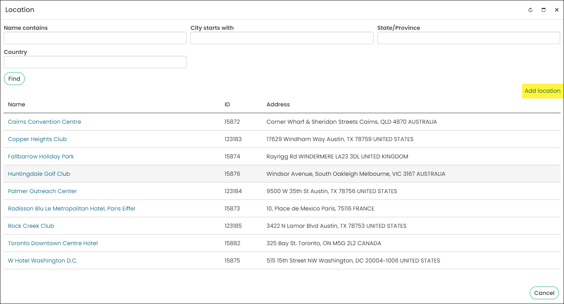Viewport: 564px width, 304px height.
Task: Click the ID column header
Action: coord(227,104)
